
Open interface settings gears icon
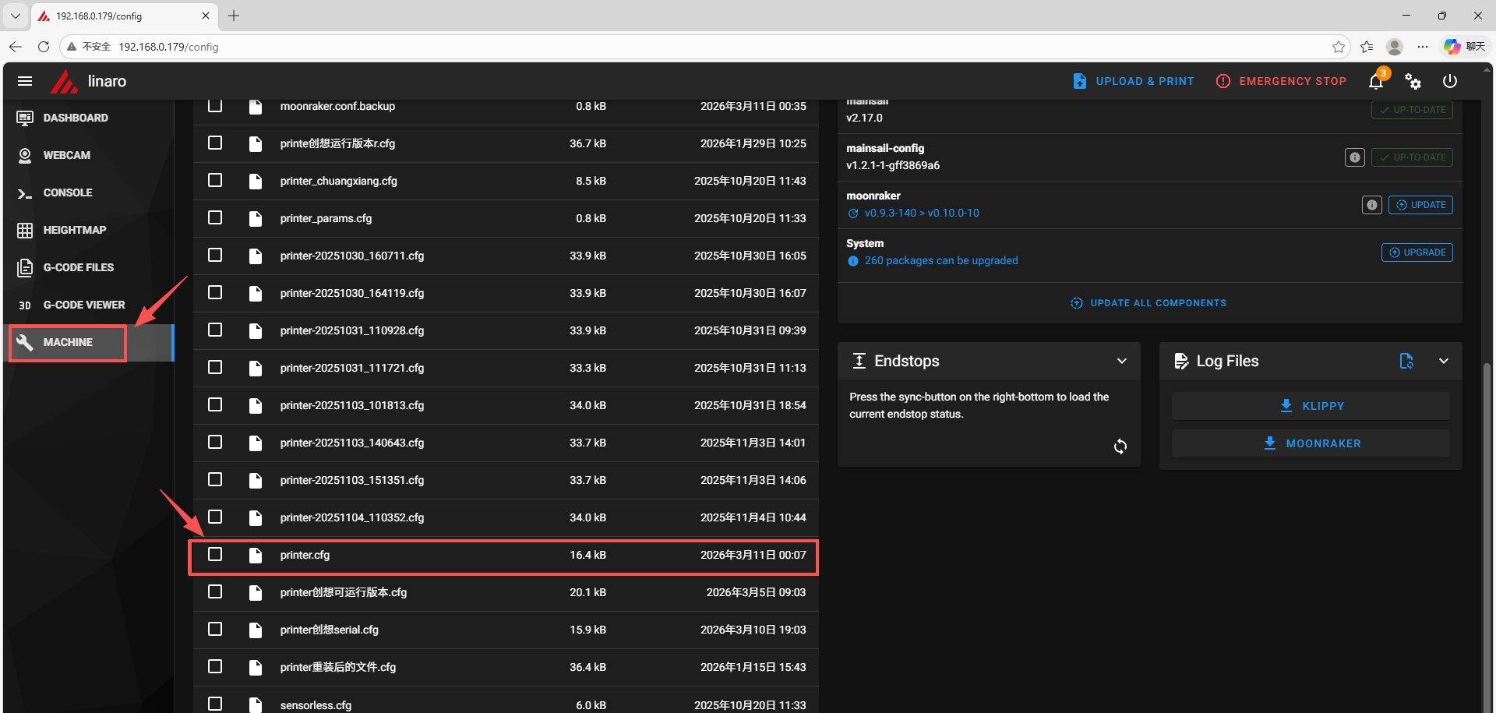[1413, 81]
